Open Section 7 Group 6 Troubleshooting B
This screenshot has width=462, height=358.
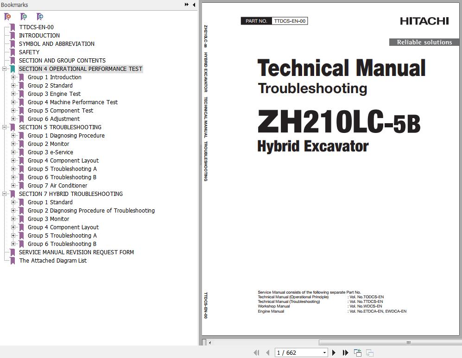click(62, 244)
